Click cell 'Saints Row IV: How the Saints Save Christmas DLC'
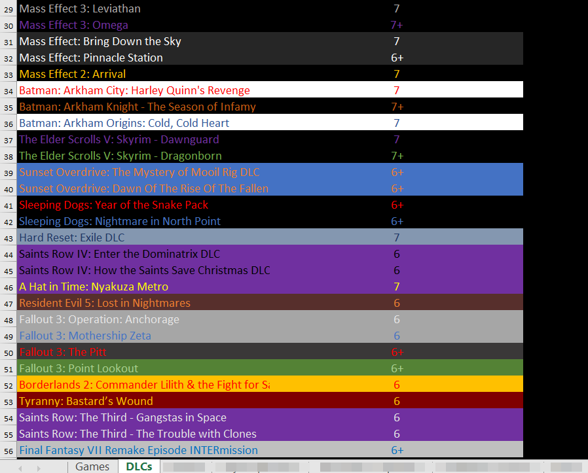The height and width of the screenshot is (473, 588). (143, 270)
